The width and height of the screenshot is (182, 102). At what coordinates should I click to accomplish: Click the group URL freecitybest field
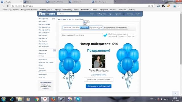[82, 35]
